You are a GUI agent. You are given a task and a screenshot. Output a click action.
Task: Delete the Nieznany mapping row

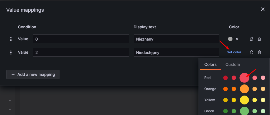point(259,39)
